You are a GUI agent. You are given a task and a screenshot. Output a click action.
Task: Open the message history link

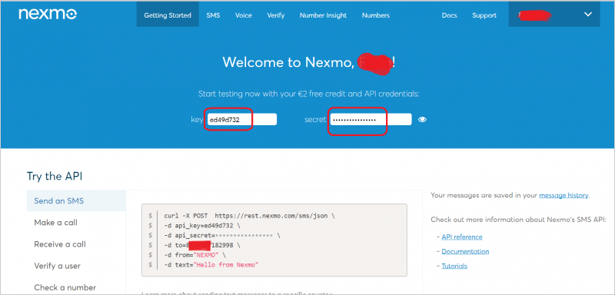point(563,195)
